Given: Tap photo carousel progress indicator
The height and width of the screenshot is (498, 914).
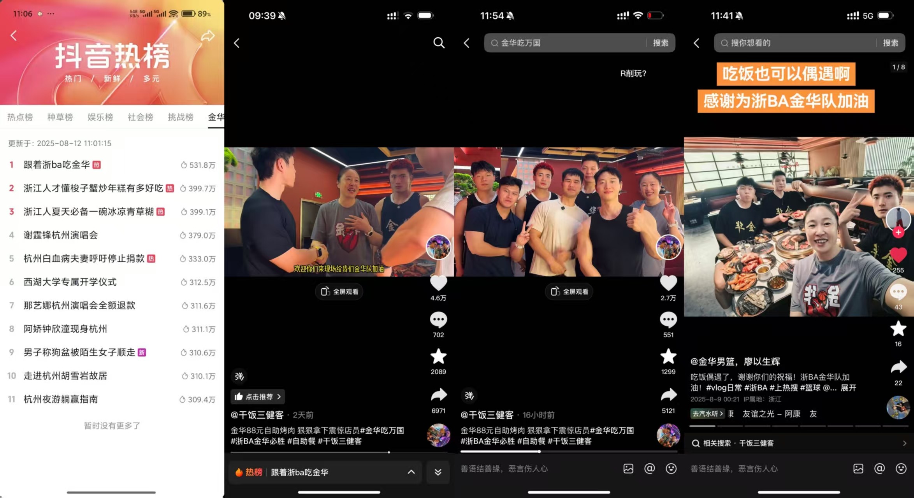Looking at the screenshot, I should [799, 426].
